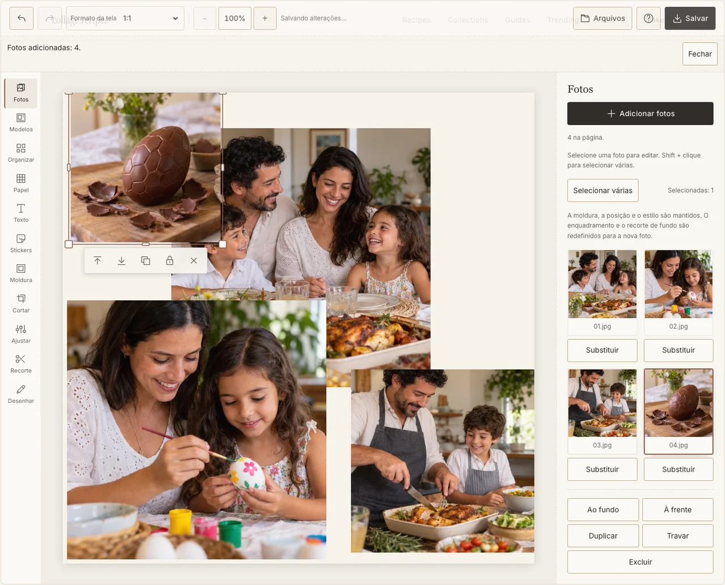Image resolution: width=725 pixels, height=585 pixels.
Task: Click the Duplicar button in panel
Action: [x=603, y=536]
